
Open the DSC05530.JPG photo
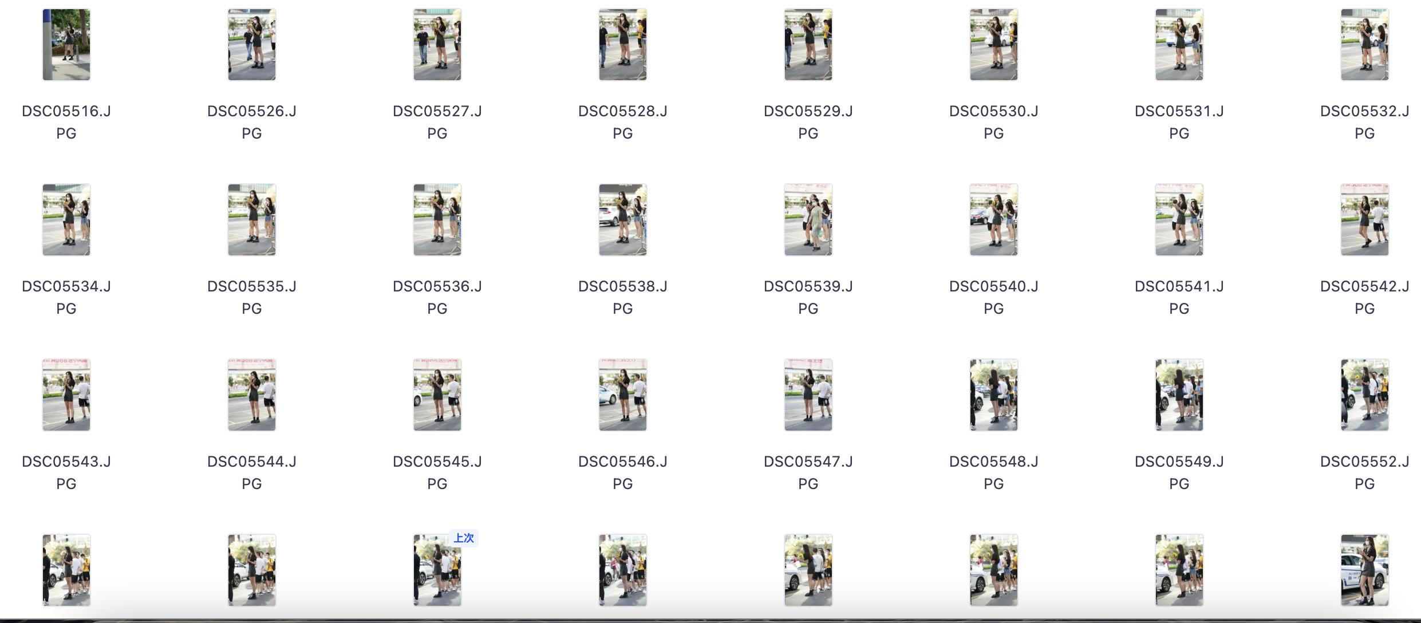[x=994, y=45]
